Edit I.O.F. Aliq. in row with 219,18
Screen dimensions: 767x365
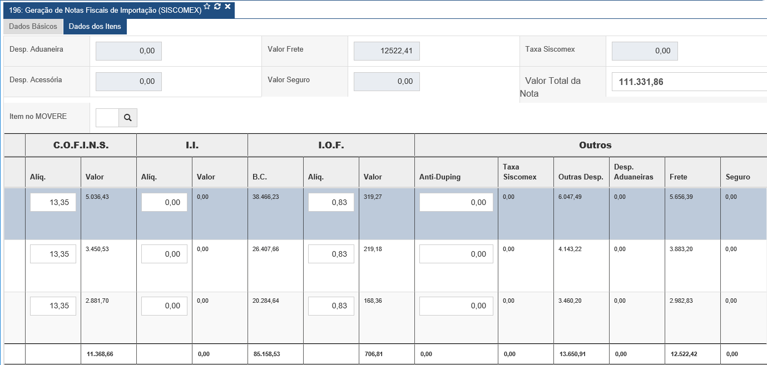(x=331, y=254)
